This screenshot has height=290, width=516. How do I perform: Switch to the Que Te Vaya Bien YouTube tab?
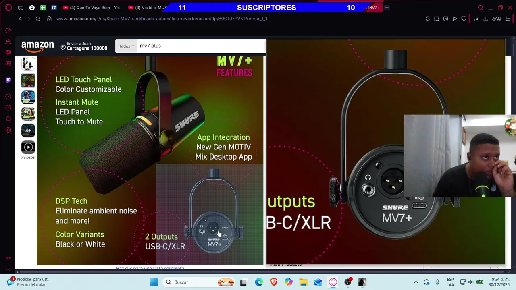click(92, 8)
